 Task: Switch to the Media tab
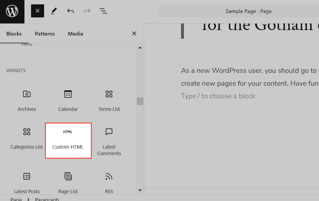76,34
